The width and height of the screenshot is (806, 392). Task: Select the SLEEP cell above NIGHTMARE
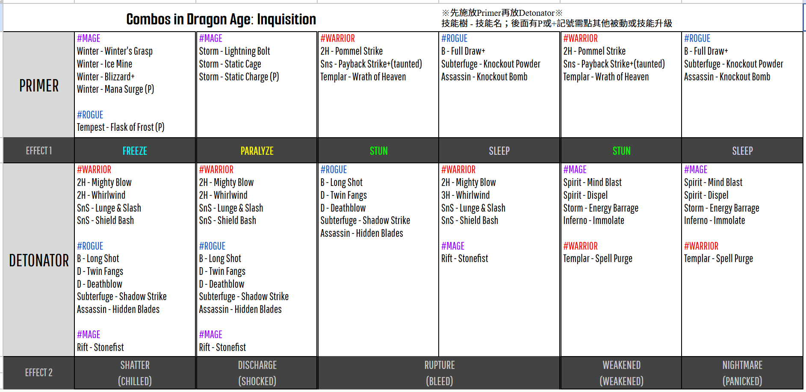coord(742,150)
